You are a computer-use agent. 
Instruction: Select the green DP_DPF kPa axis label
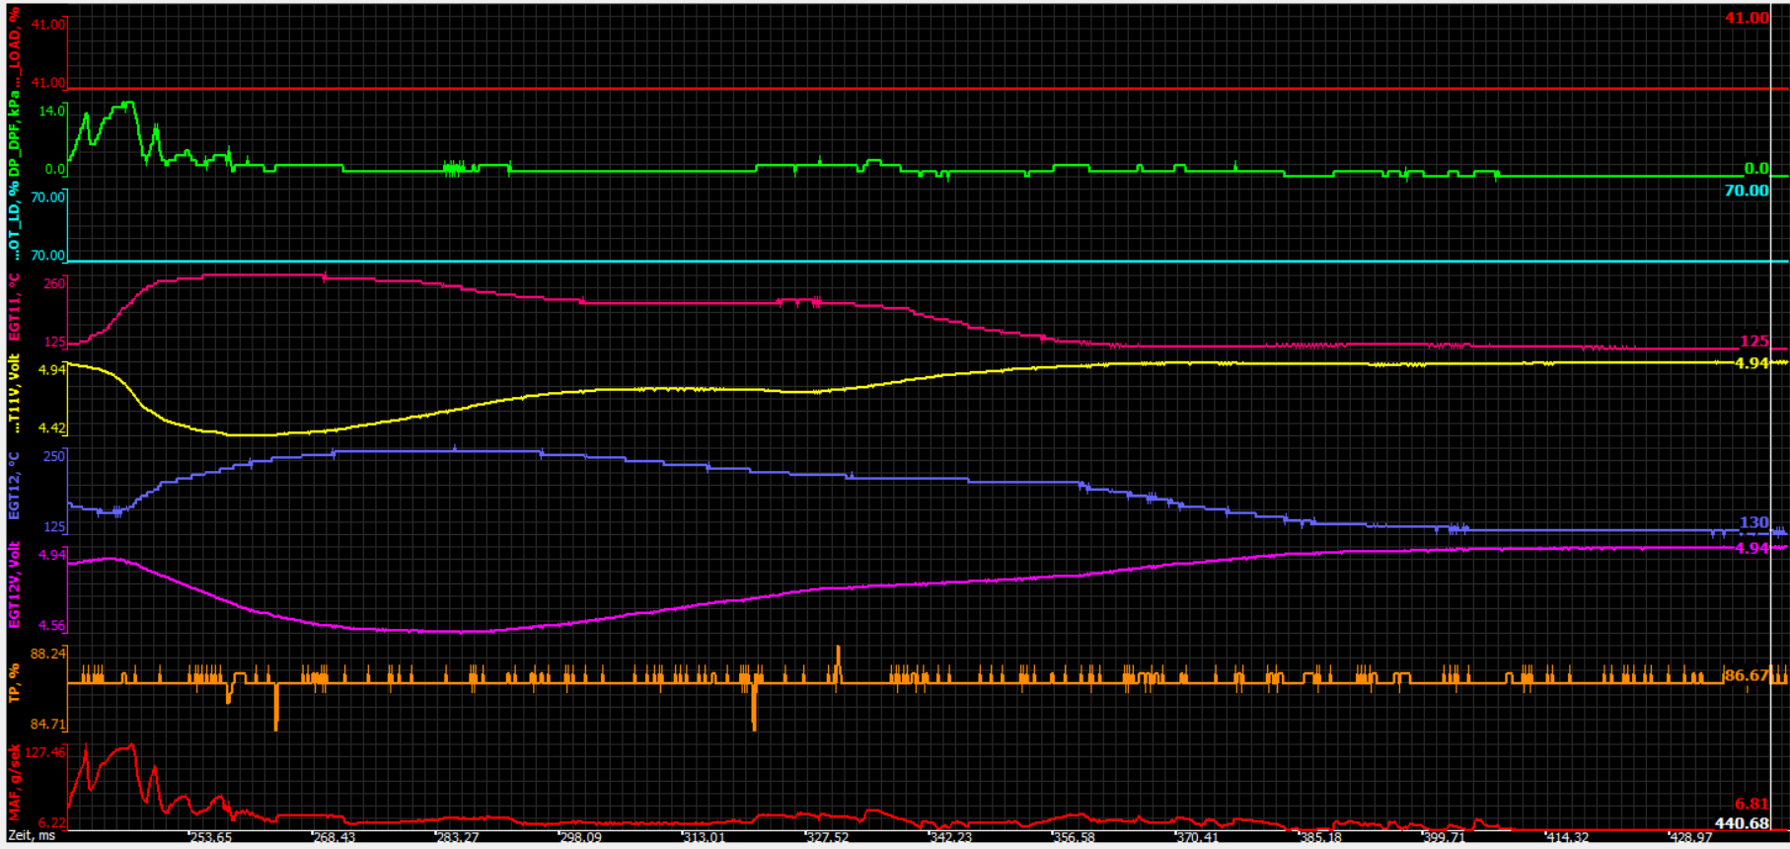[14, 138]
